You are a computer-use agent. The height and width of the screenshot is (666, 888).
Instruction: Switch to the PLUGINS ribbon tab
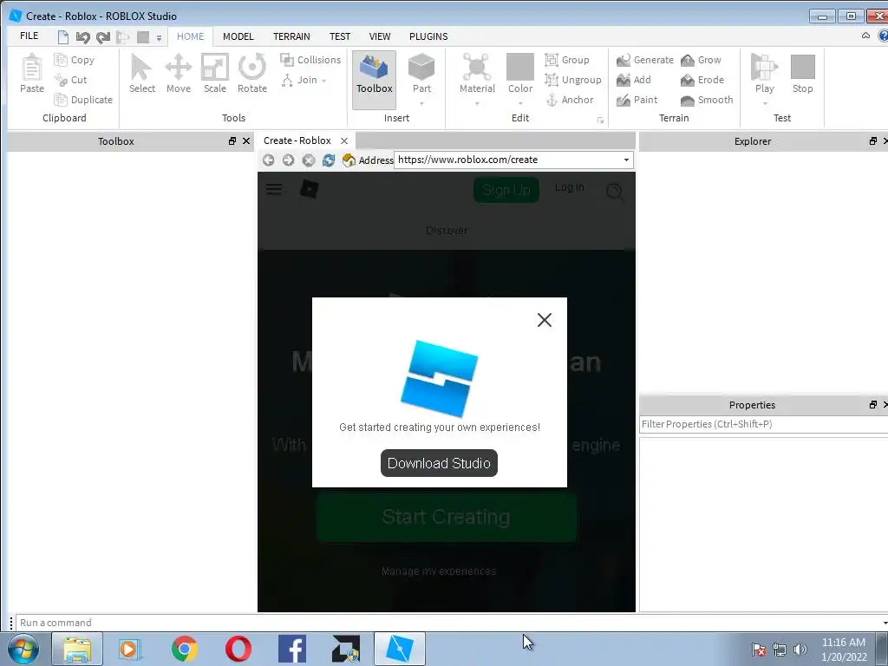(428, 36)
